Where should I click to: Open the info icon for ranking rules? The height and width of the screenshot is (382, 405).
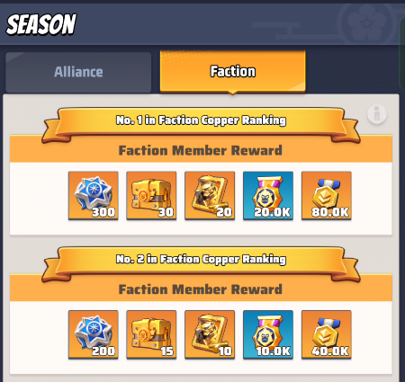377,114
